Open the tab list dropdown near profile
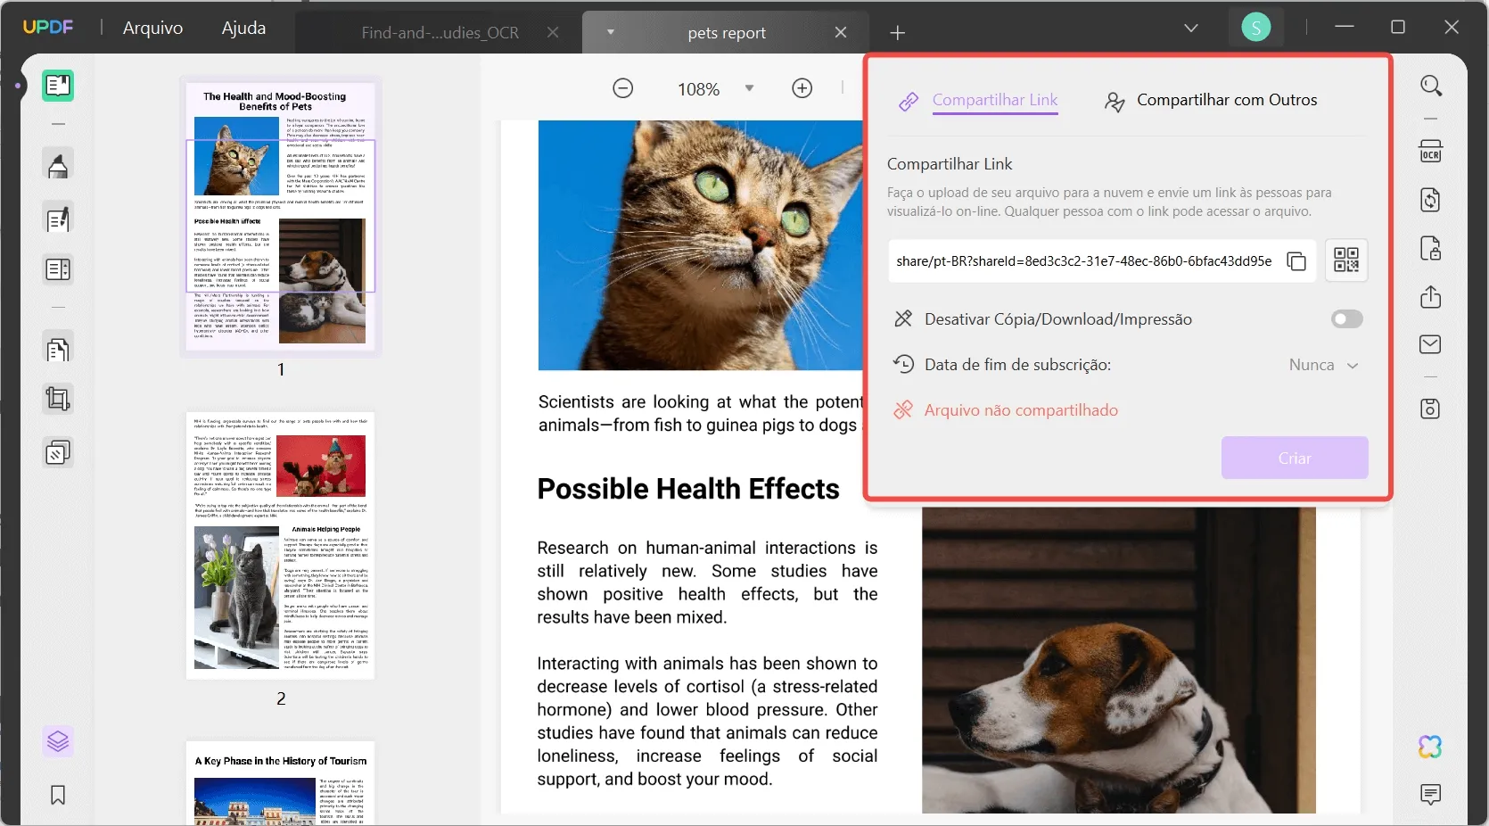This screenshot has height=826, width=1489. click(1192, 28)
